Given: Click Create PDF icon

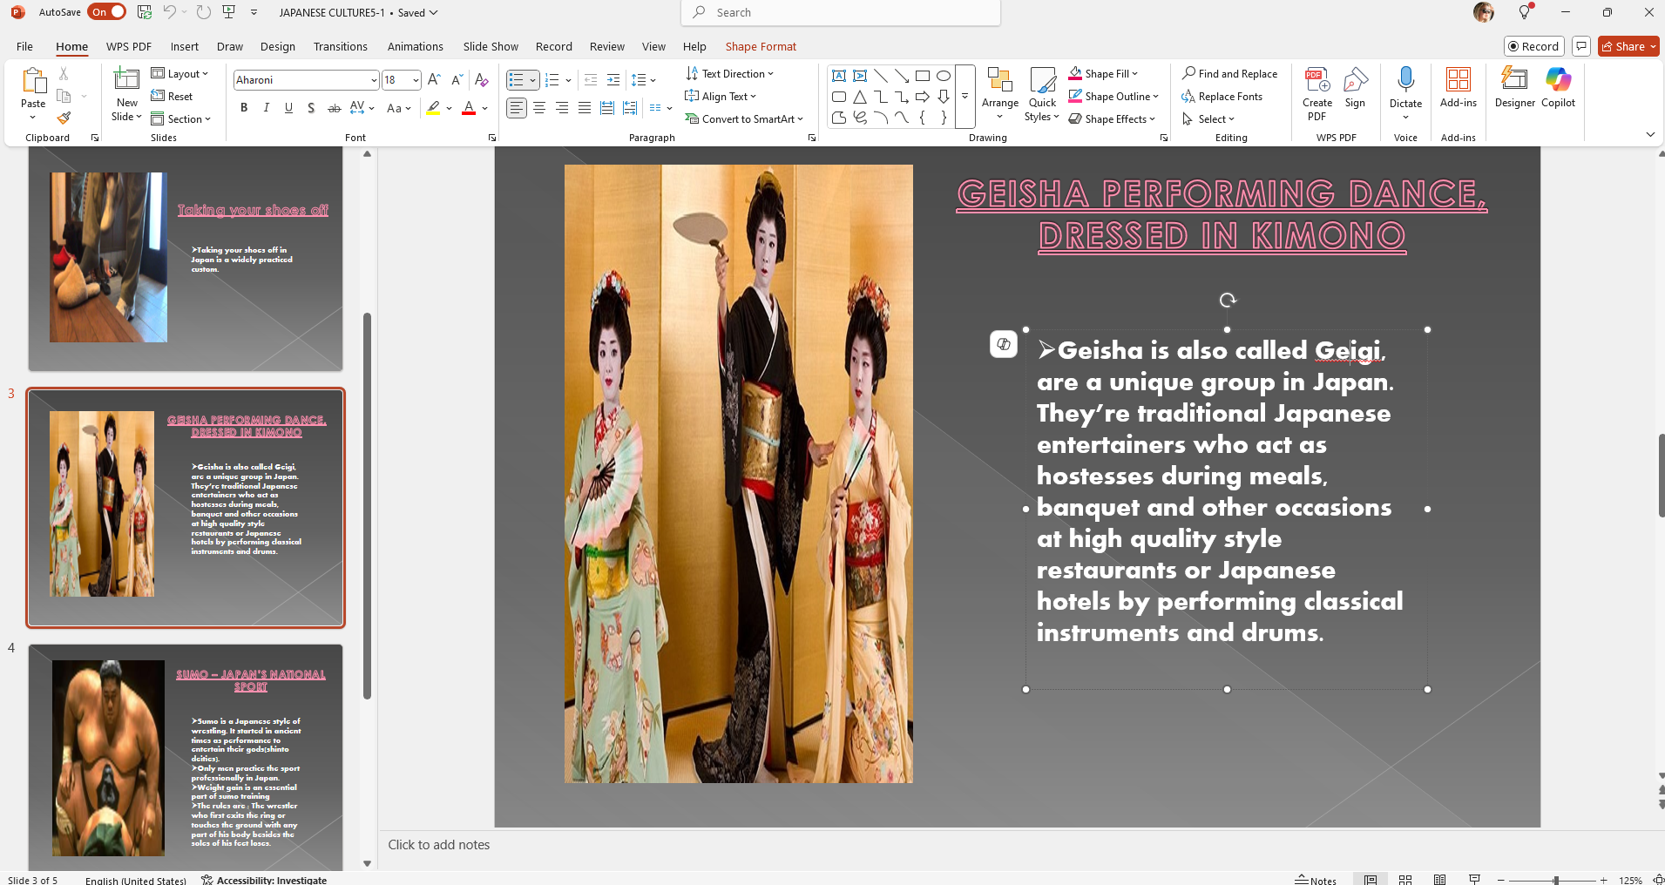Looking at the screenshot, I should tap(1317, 93).
